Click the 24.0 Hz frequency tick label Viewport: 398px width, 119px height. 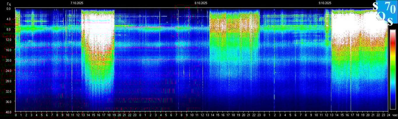click(x=8, y=71)
